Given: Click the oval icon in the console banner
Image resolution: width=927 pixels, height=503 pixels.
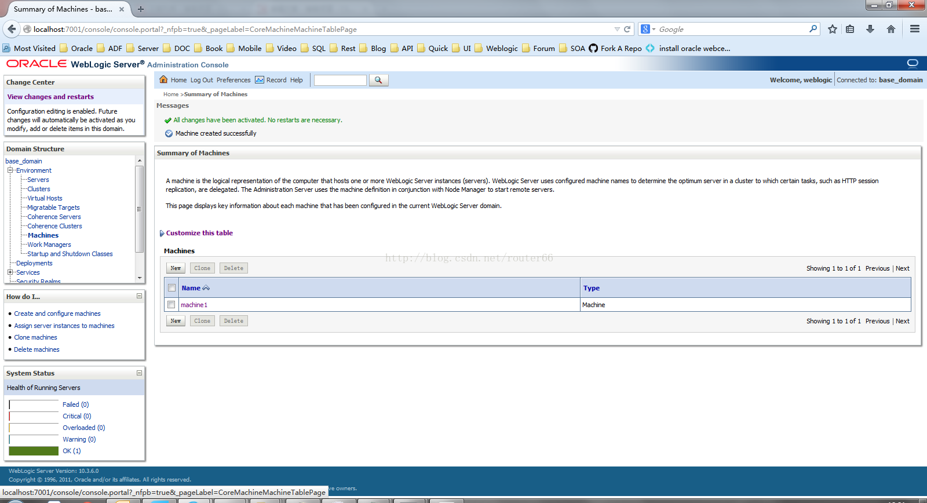Looking at the screenshot, I should click(913, 63).
